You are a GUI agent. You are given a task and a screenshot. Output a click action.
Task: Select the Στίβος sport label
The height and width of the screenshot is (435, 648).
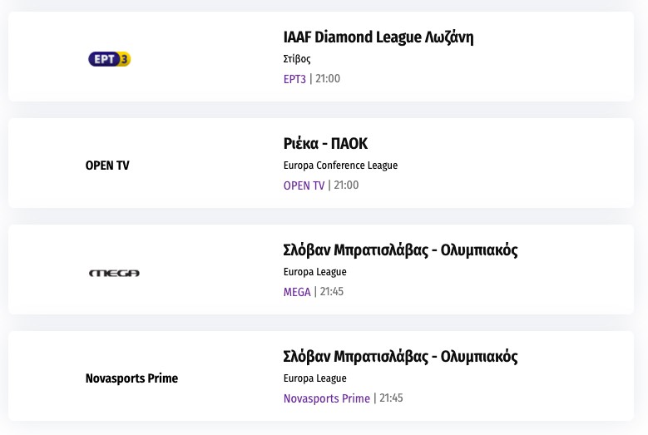[x=297, y=59]
